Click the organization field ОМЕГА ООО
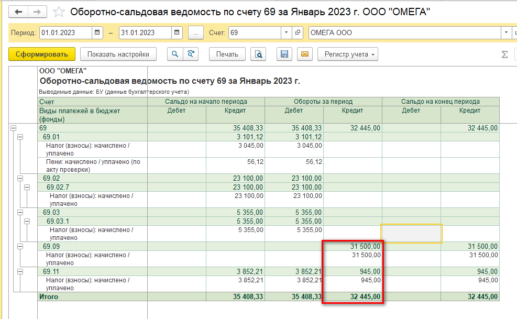 click(404, 32)
